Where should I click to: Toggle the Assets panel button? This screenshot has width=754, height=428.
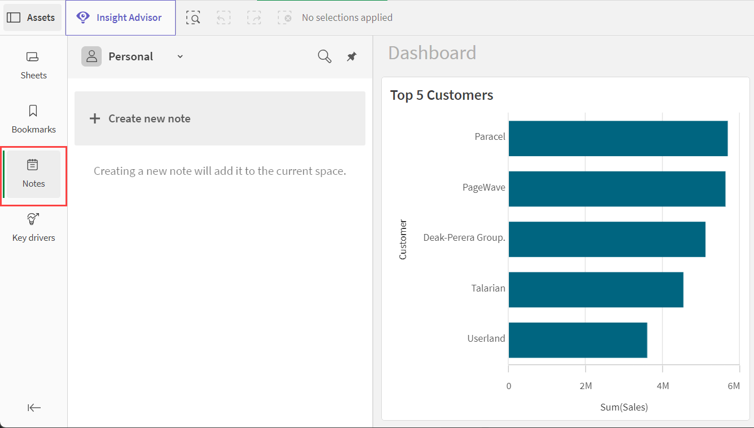pos(32,17)
